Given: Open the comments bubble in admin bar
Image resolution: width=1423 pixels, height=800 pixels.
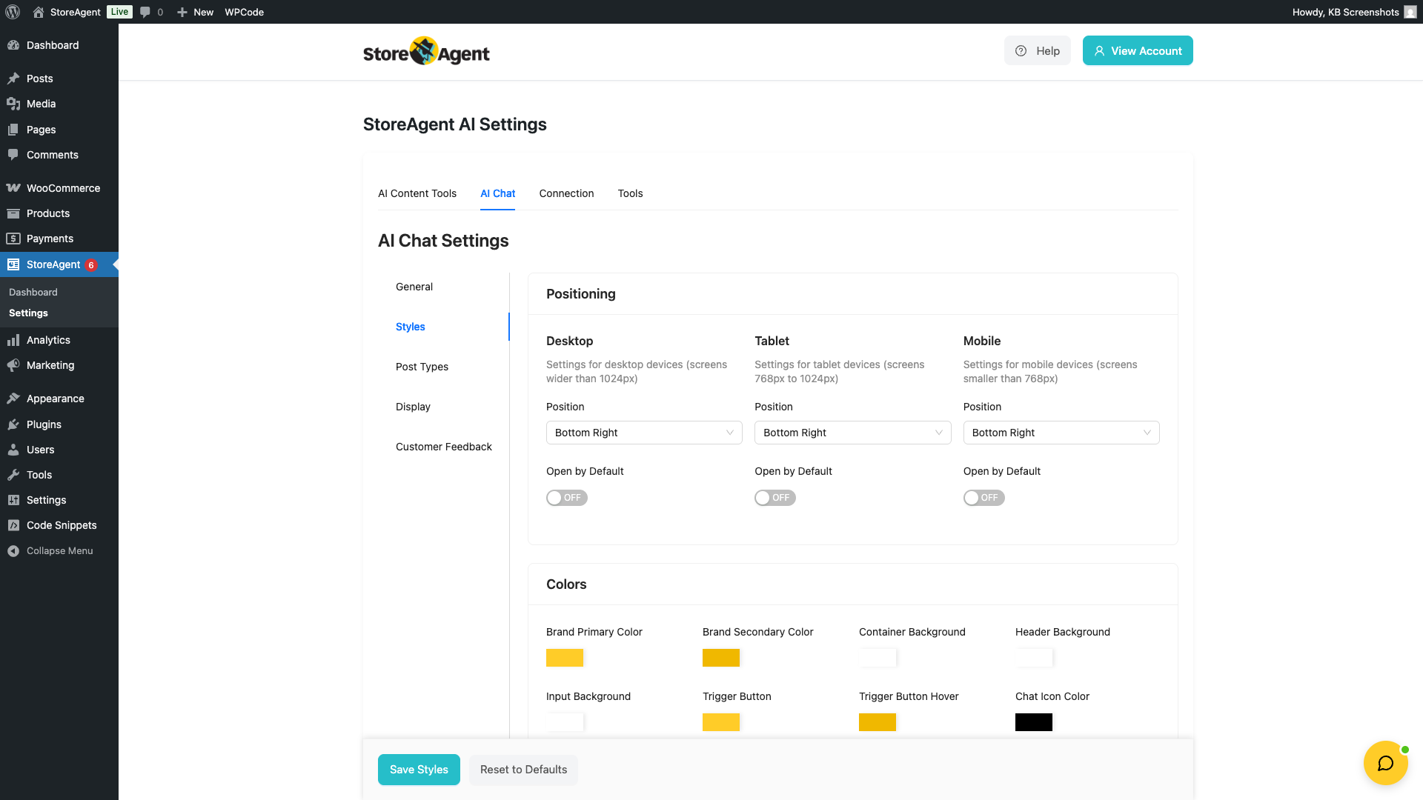Looking at the screenshot, I should click(x=145, y=12).
